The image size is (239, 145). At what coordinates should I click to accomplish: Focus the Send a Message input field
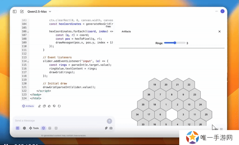(59, 120)
